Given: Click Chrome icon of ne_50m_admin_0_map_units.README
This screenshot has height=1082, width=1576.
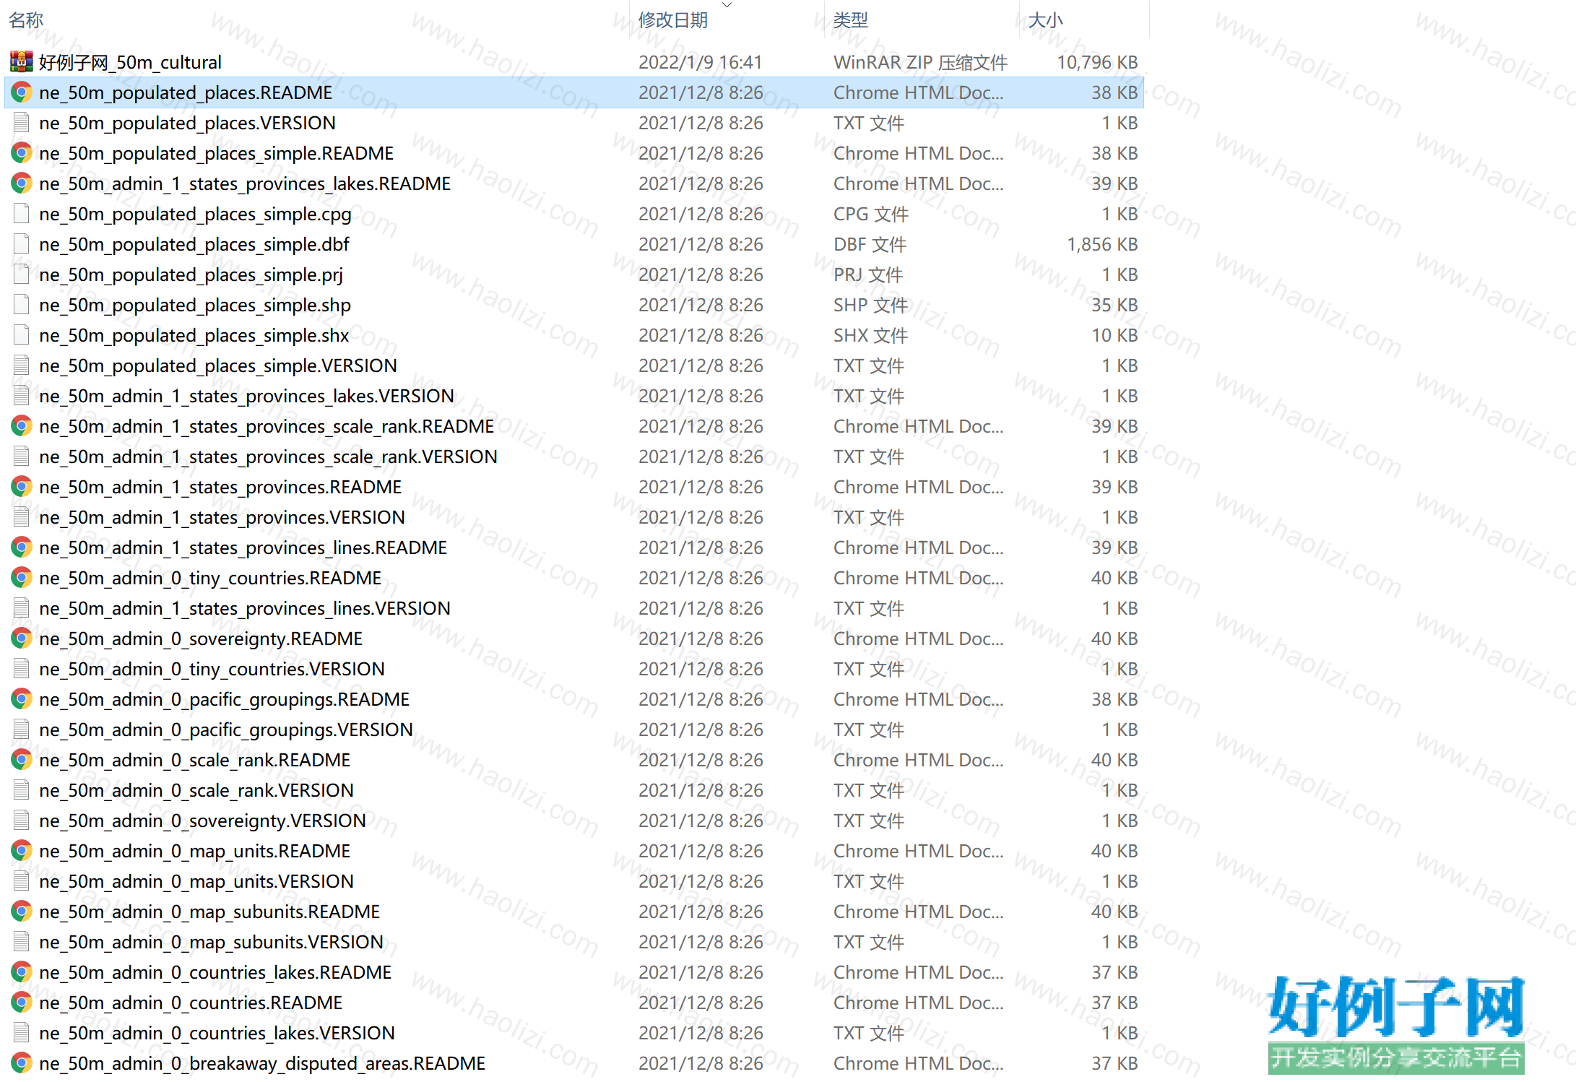Looking at the screenshot, I should [22, 851].
